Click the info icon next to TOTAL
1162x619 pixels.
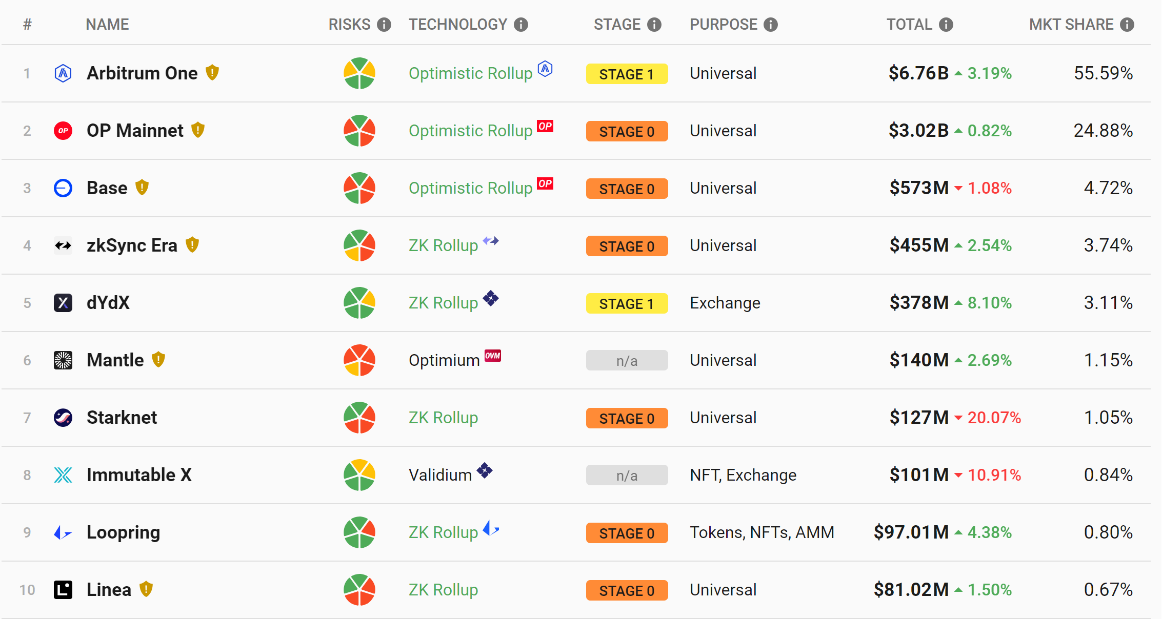(946, 25)
